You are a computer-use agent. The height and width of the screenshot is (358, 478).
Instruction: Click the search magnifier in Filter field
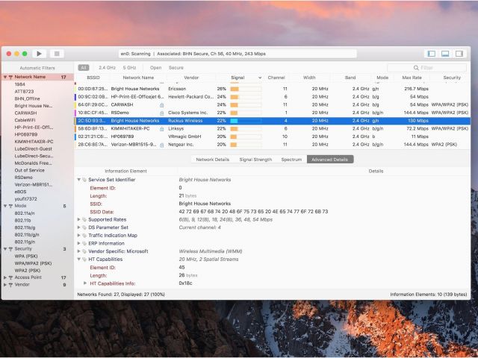pyautogui.click(x=416, y=68)
